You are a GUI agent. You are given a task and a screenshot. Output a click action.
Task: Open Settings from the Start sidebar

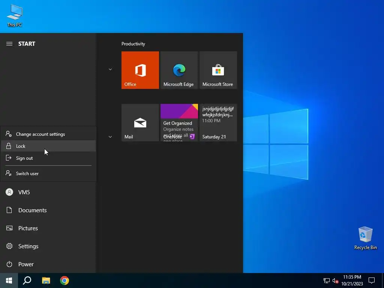click(48, 246)
